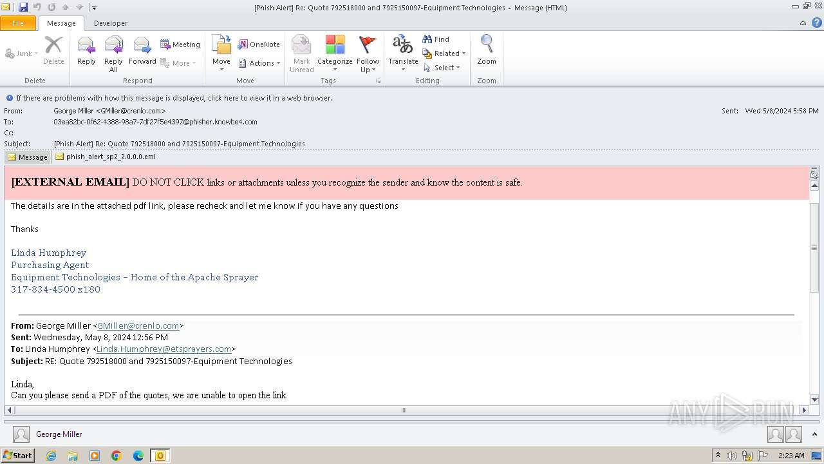Click the view in web browser info bar
This screenshot has width=824, height=464.
pyautogui.click(x=174, y=98)
